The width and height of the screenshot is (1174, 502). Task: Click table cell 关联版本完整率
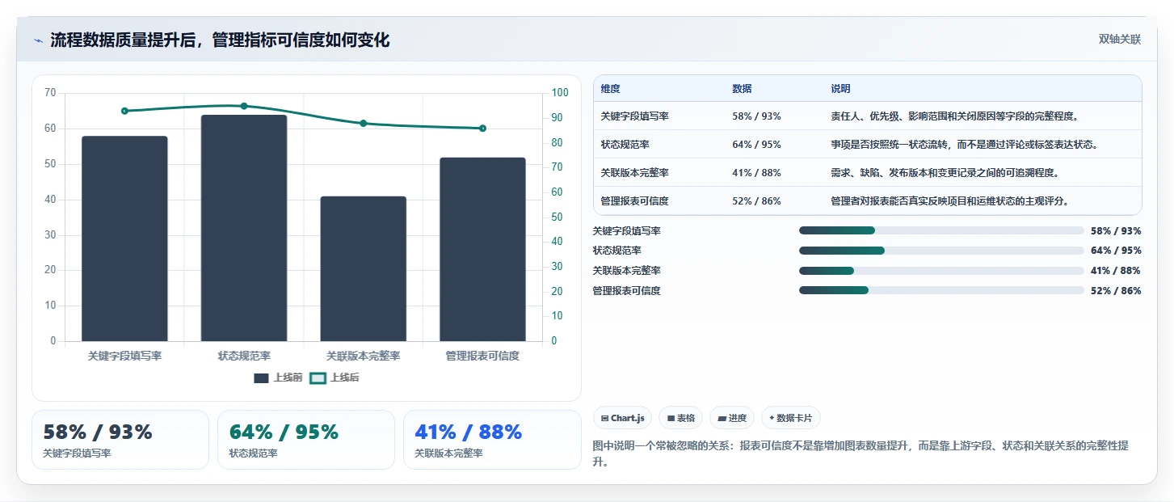(x=634, y=173)
